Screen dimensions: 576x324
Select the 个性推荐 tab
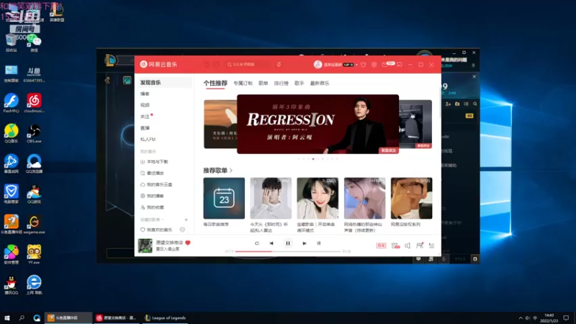pos(215,84)
